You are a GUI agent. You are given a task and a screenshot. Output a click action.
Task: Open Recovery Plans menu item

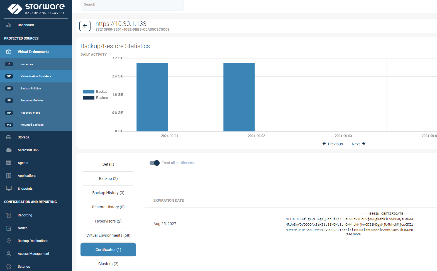point(30,113)
